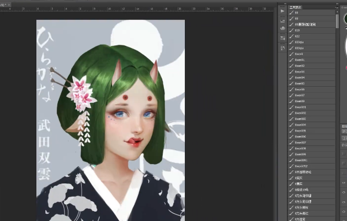Click brush icon beside 0wenli6
The width and height of the screenshot is (347, 221).
coord(291,90)
